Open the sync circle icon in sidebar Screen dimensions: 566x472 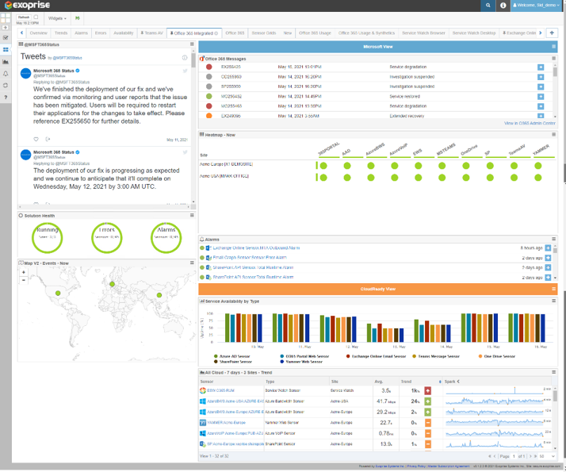tap(6, 86)
